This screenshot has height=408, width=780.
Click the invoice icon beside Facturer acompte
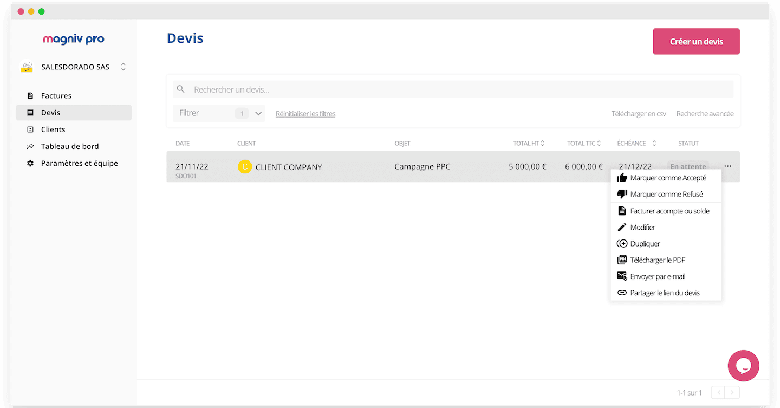622,211
